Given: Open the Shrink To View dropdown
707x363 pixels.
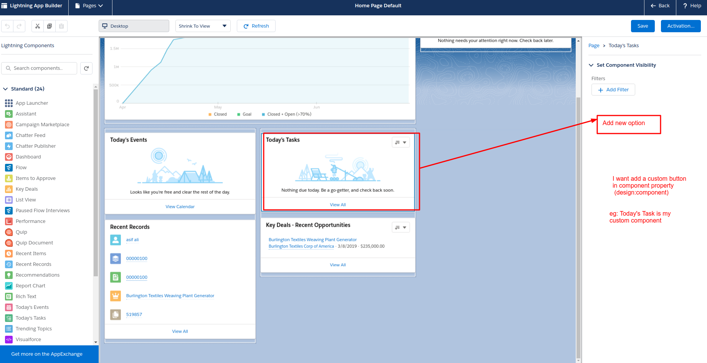Looking at the screenshot, I should pyautogui.click(x=203, y=26).
